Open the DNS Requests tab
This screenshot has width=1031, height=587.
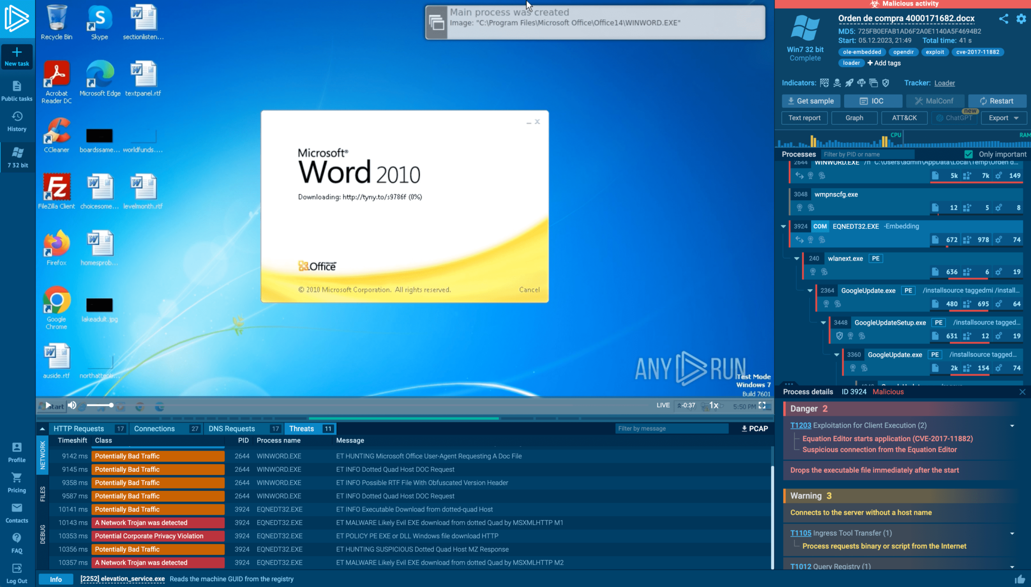click(x=232, y=429)
